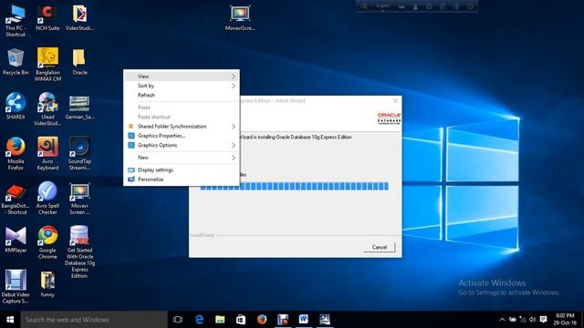Viewport: 584px width, 328px height.
Task: Open the network icon in system tray
Action: click(x=523, y=320)
